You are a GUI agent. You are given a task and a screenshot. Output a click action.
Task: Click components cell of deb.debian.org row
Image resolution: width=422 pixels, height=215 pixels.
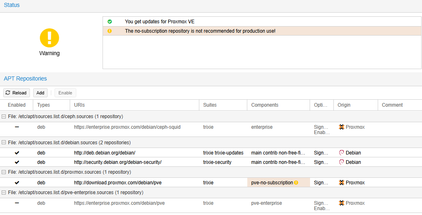point(278,153)
